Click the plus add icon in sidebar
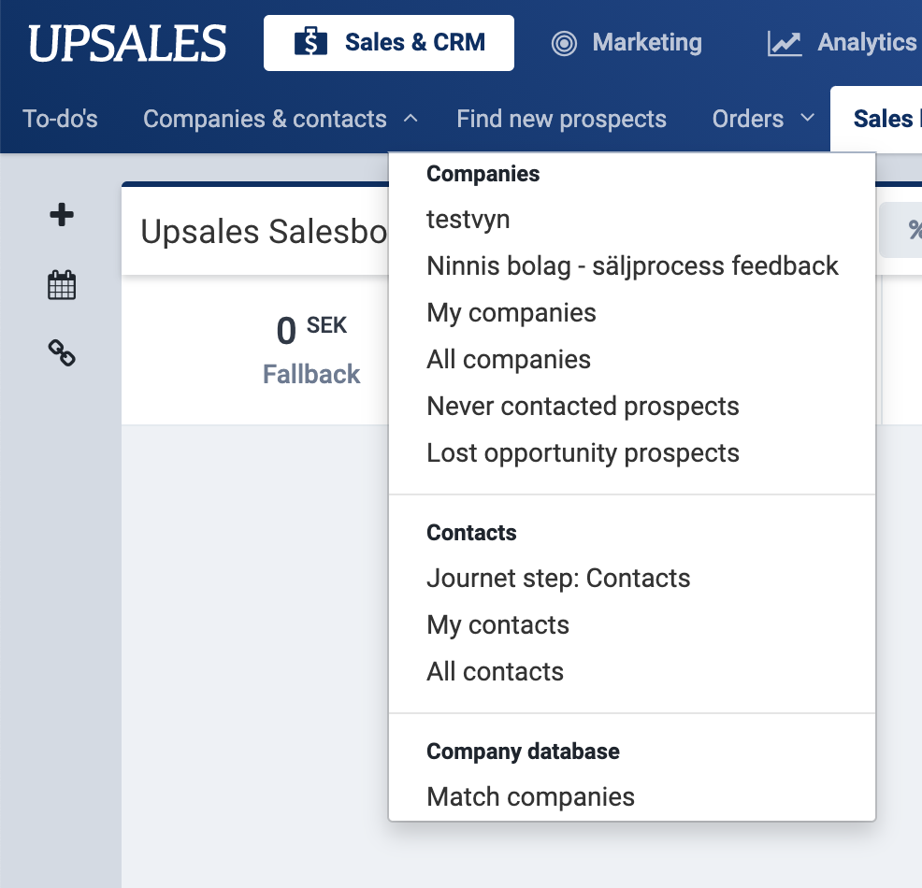Screen dimensions: 922x888 [x=62, y=214]
